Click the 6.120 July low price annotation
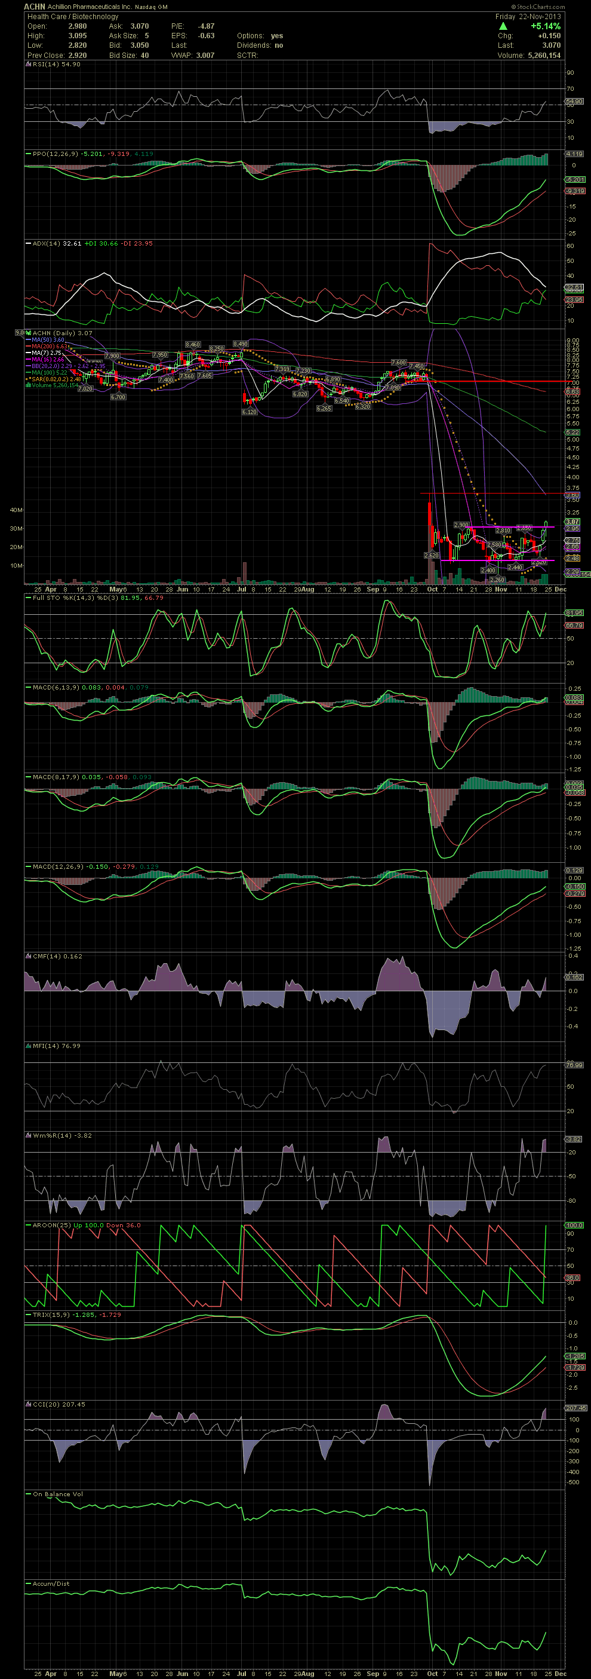 [250, 412]
